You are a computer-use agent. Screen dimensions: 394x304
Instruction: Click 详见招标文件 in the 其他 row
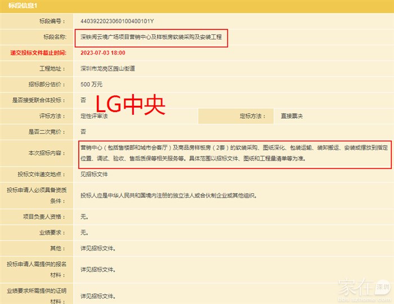pyautogui.click(x=98, y=248)
